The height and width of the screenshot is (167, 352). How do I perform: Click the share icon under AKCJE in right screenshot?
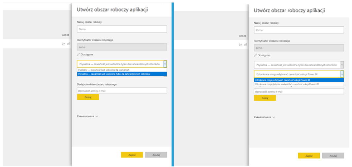(245, 45)
